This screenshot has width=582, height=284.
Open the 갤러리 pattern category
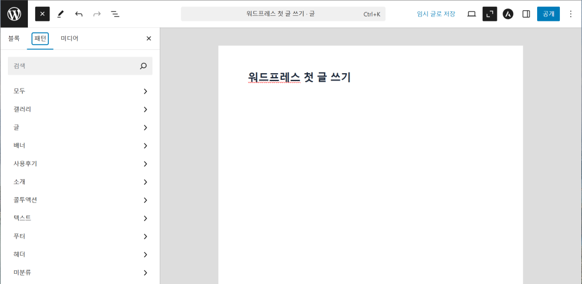pyautogui.click(x=80, y=109)
